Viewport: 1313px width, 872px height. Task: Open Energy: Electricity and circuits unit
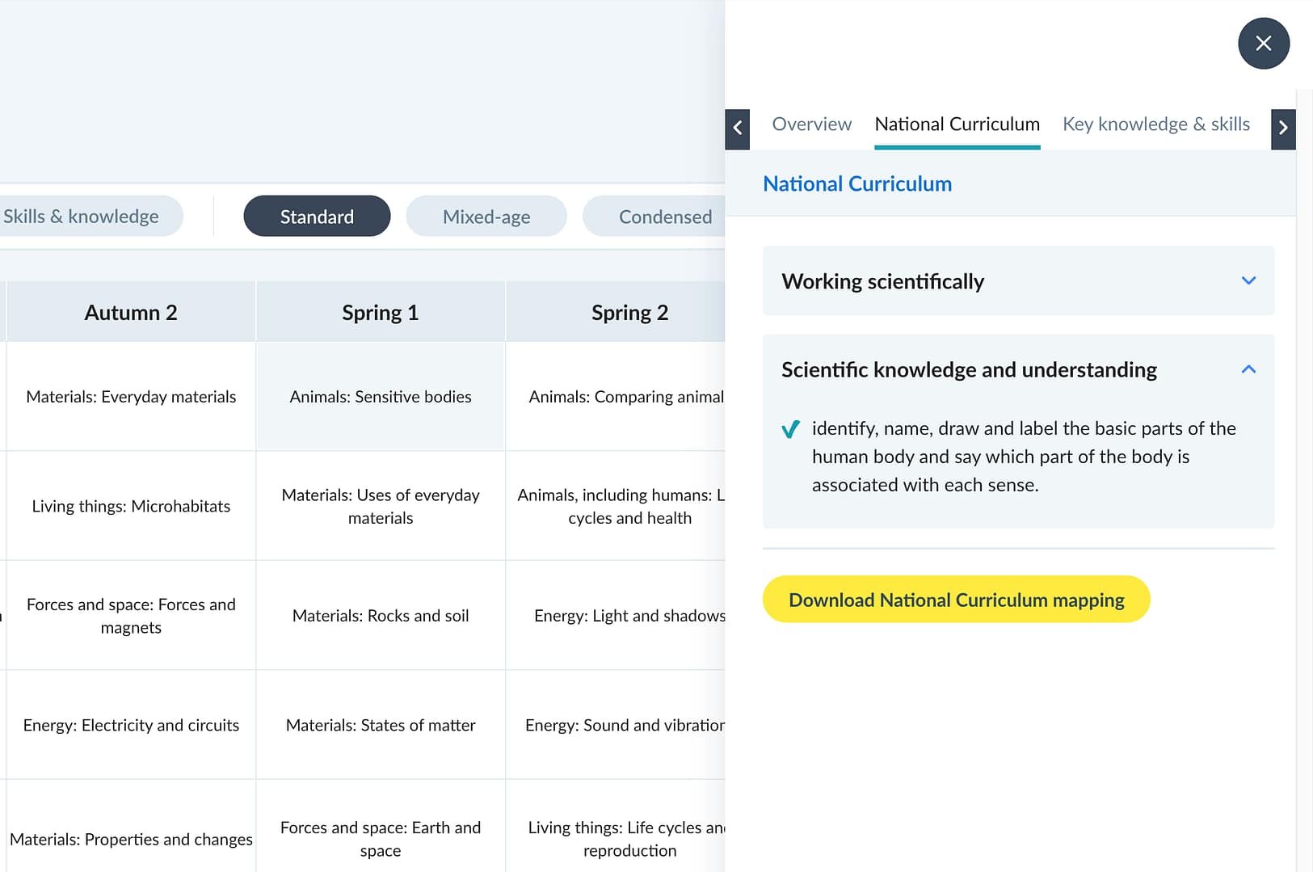point(131,726)
